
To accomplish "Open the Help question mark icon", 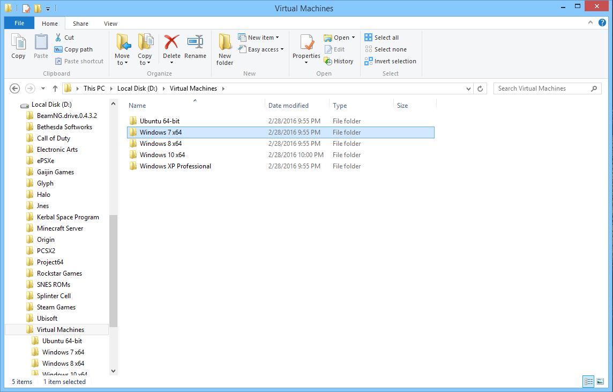I will [602, 23].
